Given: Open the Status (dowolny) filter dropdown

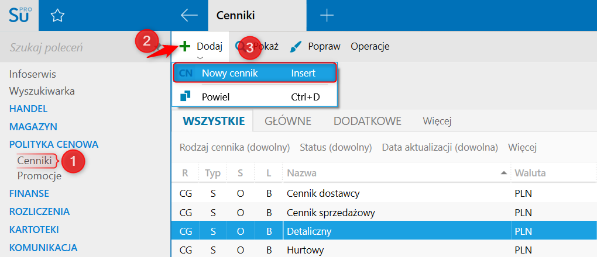Looking at the screenshot, I should coord(336,147).
